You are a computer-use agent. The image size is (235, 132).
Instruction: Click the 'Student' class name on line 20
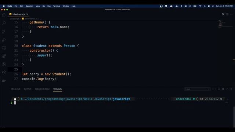point(40,46)
